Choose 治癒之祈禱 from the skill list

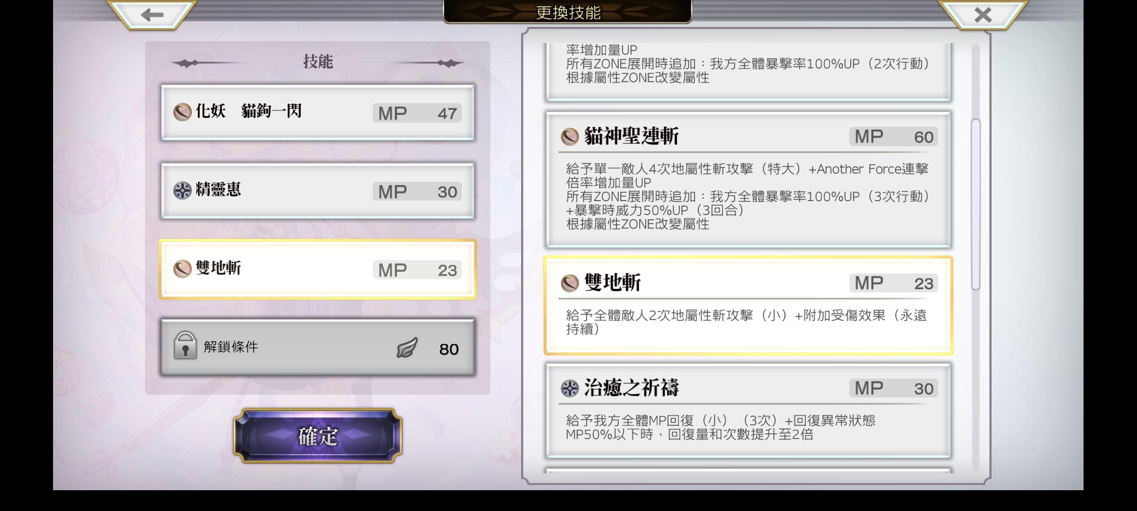coord(748,411)
